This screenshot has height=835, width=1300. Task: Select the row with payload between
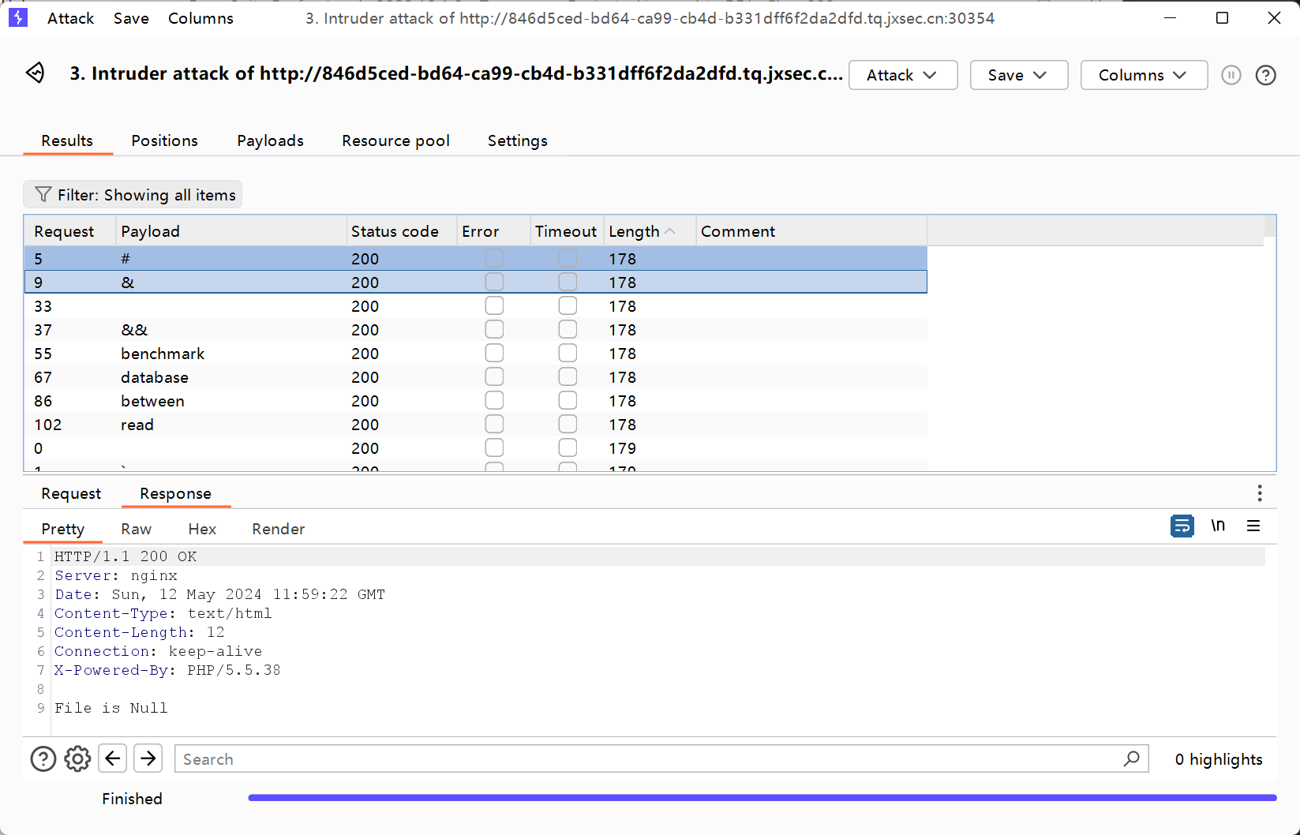(x=476, y=400)
